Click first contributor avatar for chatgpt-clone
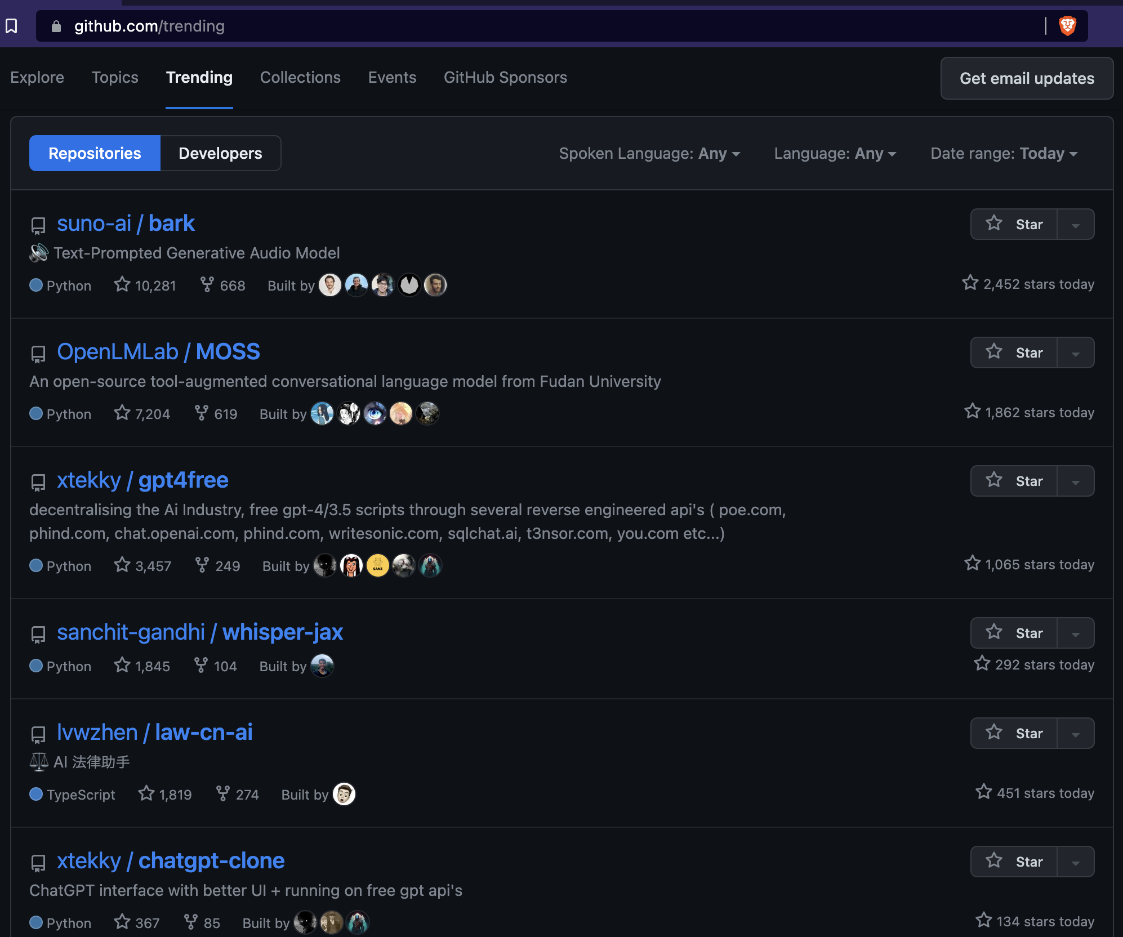1123x937 pixels. point(305,922)
